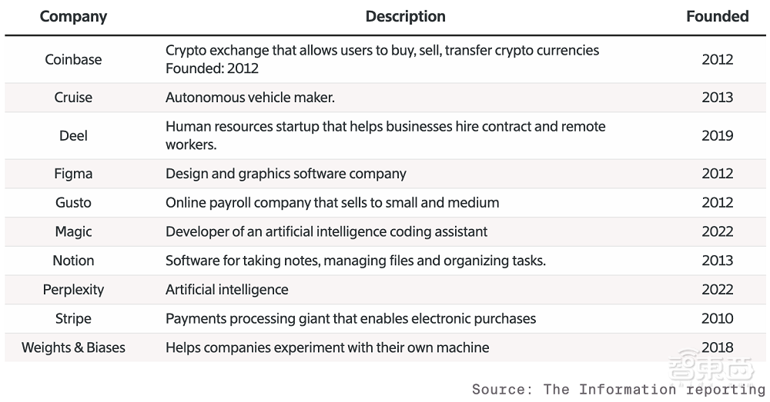
Task: Select the Figma company cell
Action: point(73,174)
